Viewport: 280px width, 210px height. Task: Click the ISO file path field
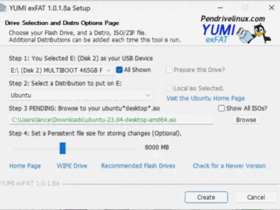[x=111, y=120]
